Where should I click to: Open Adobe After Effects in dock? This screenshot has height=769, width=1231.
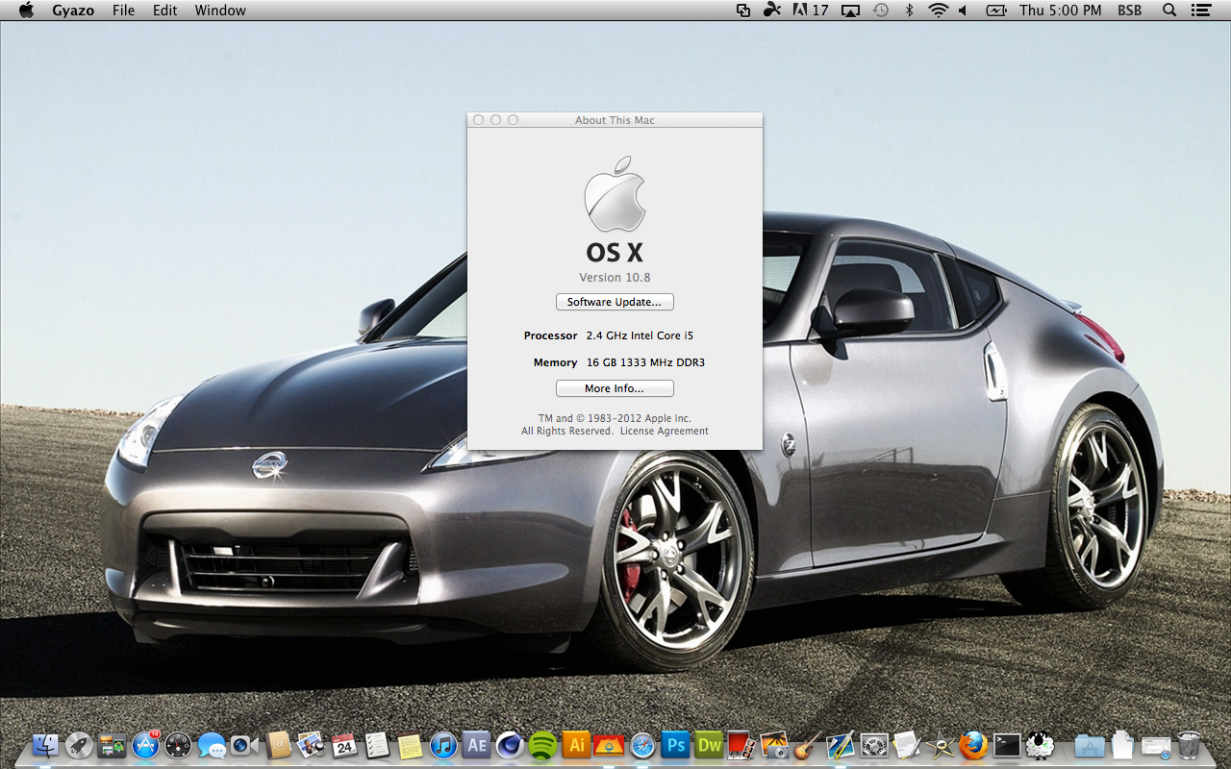[x=476, y=744]
